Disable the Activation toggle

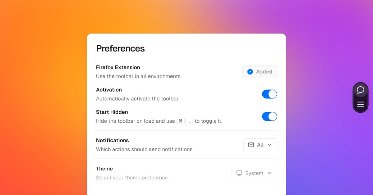269,94
